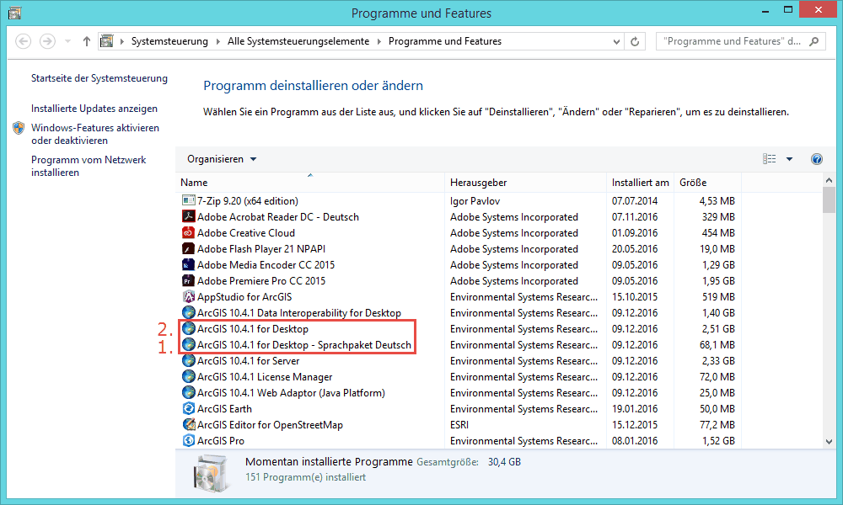
Task: Open Windows-Features aktivieren oder deaktivieren
Action: [x=94, y=135]
